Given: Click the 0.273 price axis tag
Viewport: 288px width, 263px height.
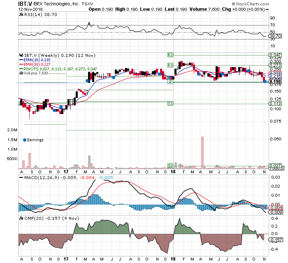Looking at the screenshot, I should tap(275, 65).
